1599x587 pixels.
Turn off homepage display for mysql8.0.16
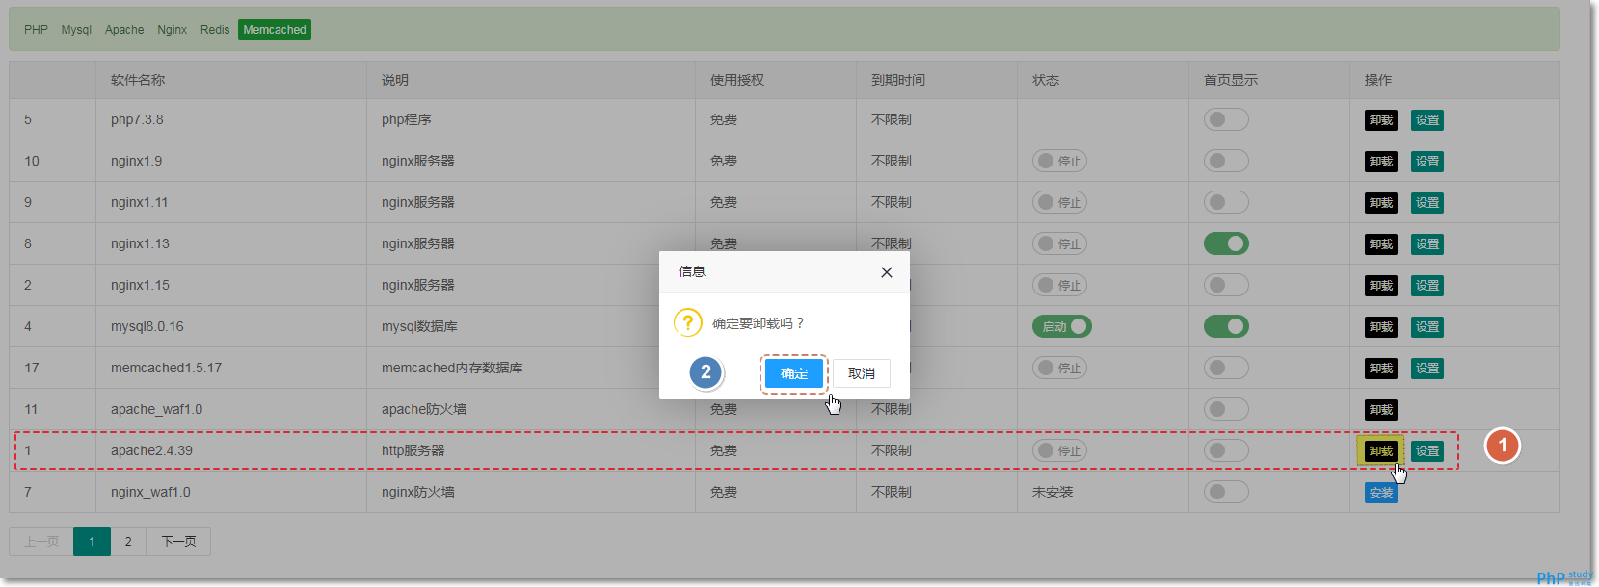pos(1225,326)
